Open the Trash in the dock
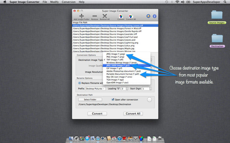This screenshot has width=230, height=143. click(x=160, y=138)
